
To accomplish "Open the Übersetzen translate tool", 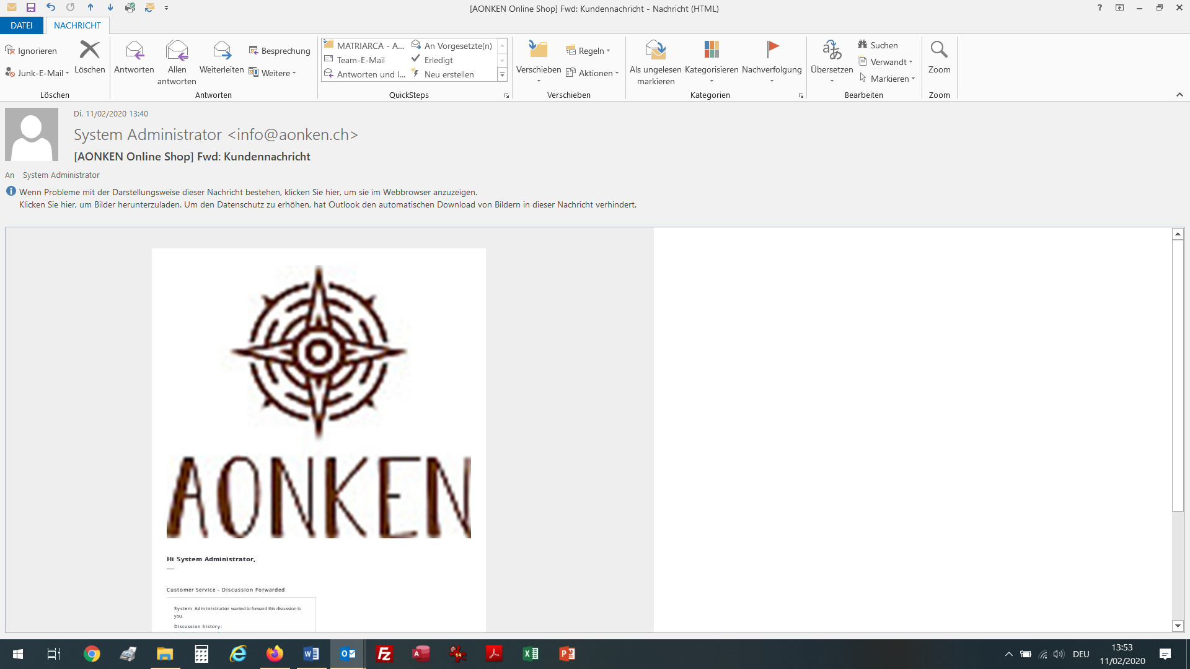I will [x=831, y=51].
